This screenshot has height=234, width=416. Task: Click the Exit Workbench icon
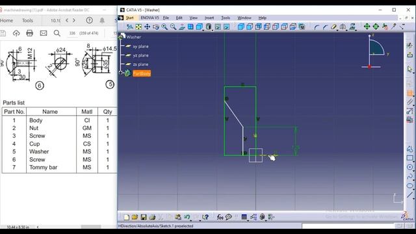click(409, 55)
